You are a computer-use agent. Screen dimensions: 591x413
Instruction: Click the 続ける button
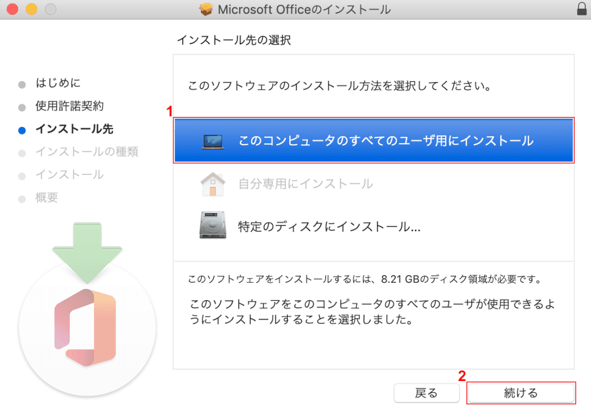tap(521, 393)
